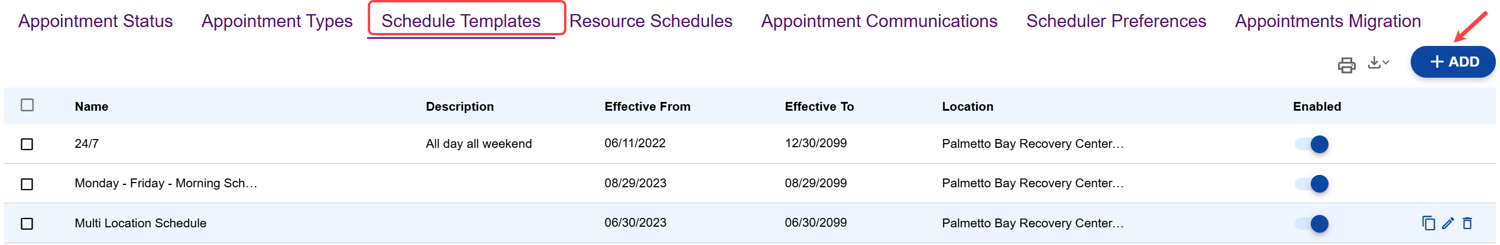
Task: Check the Monday - Friday Morning schedule row
Action: (27, 184)
